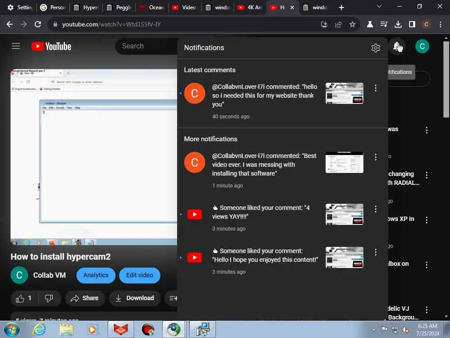Switch to the Ocean tab
This screenshot has height=338, width=450.
click(152, 7)
